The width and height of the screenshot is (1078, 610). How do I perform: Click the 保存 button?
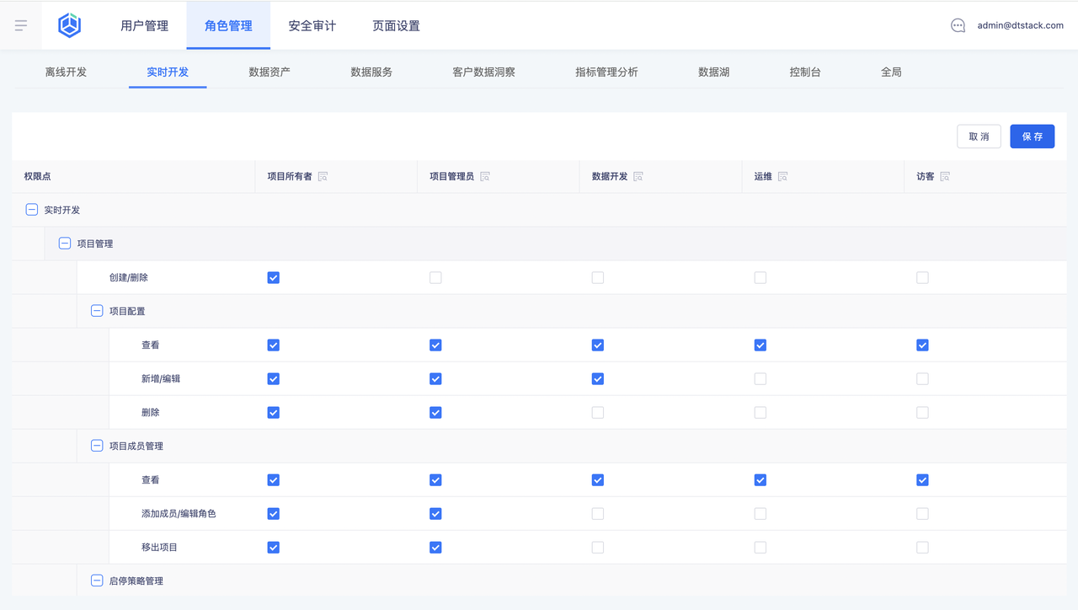pos(1032,136)
